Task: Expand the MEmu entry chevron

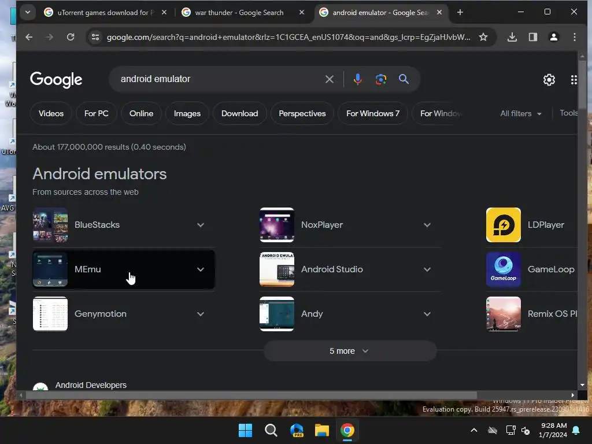Action: 201,269
